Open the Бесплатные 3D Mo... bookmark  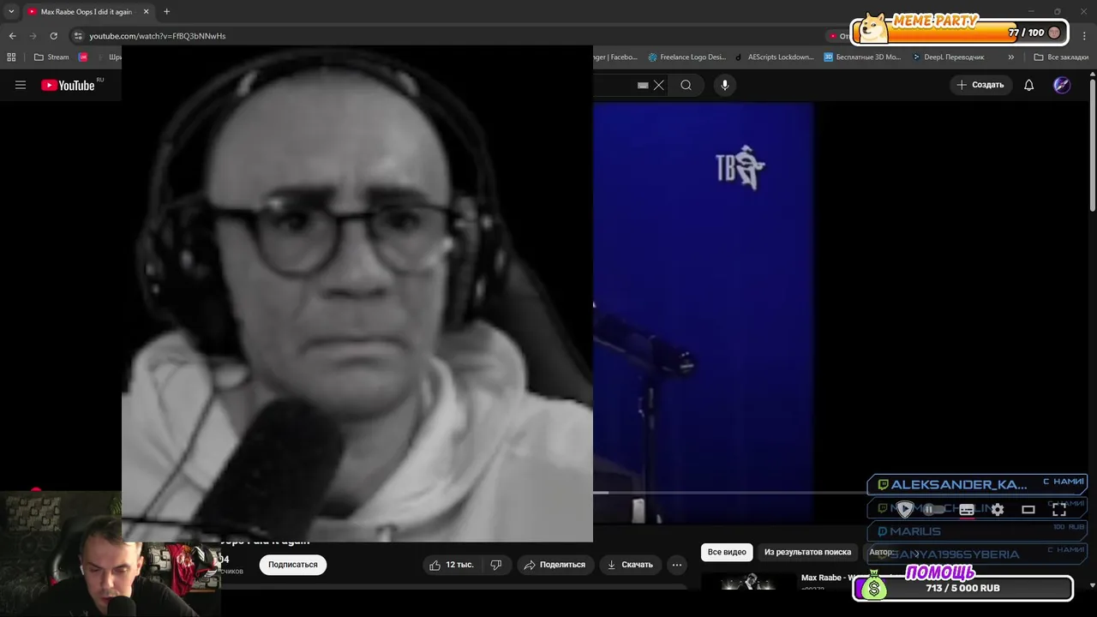point(862,57)
